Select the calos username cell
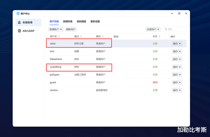The width and height of the screenshot is (210, 137). (x=52, y=43)
